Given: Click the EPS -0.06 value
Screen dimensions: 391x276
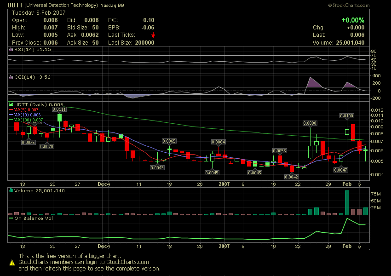Looking at the screenshot, I should pyautogui.click(x=148, y=28).
